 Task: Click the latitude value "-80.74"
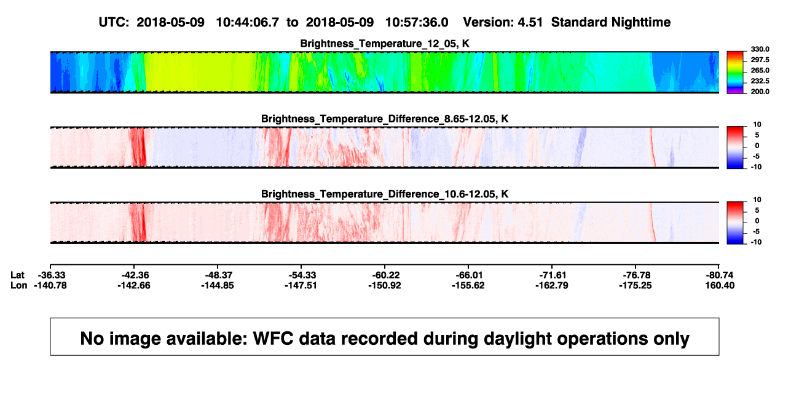point(720,275)
